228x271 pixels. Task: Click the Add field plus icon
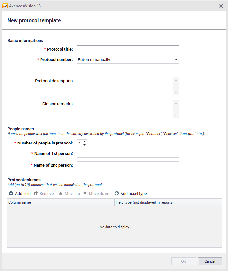(x=11, y=194)
